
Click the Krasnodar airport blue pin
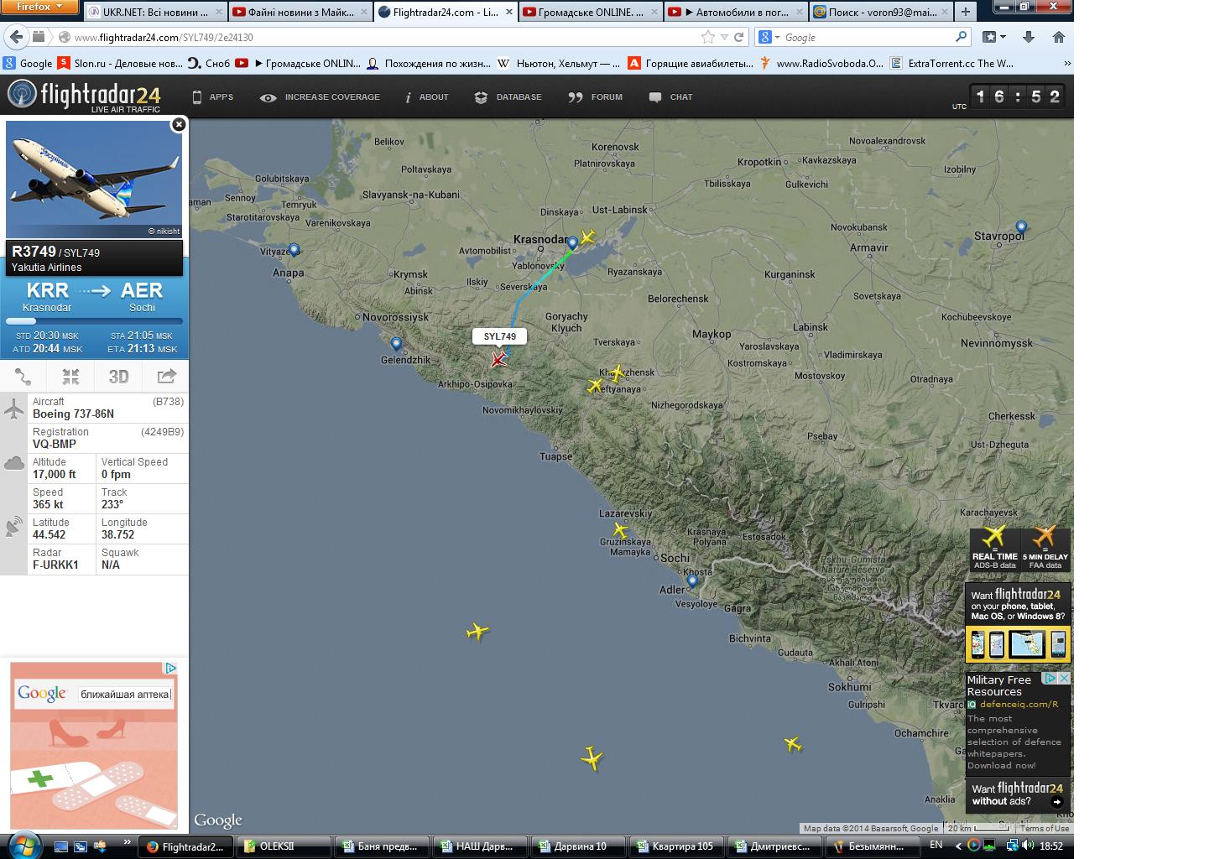[x=572, y=243]
